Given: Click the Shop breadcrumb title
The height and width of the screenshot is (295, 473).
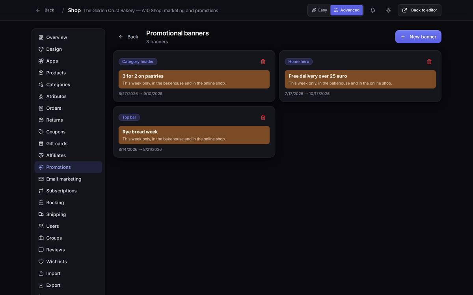Looking at the screenshot, I should [x=74, y=10].
